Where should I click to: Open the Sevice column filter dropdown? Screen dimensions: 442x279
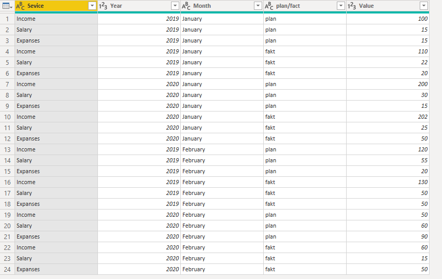[92, 6]
